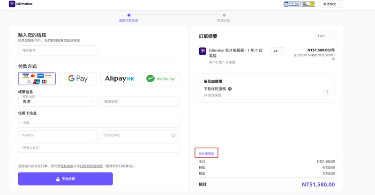Image resolution: width=375 pixels, height=195 pixels.
Task: Expand the x1 quantity dropdown
Action: [x=278, y=51]
